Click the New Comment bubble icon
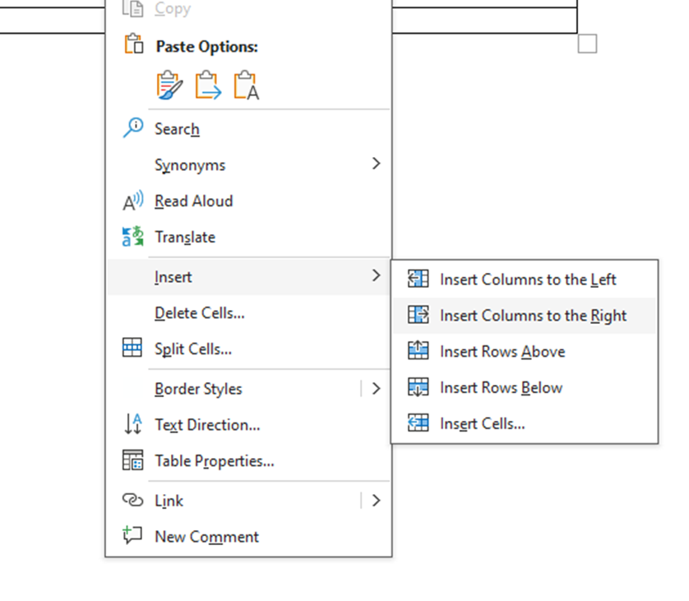689x601 pixels. tap(132, 534)
